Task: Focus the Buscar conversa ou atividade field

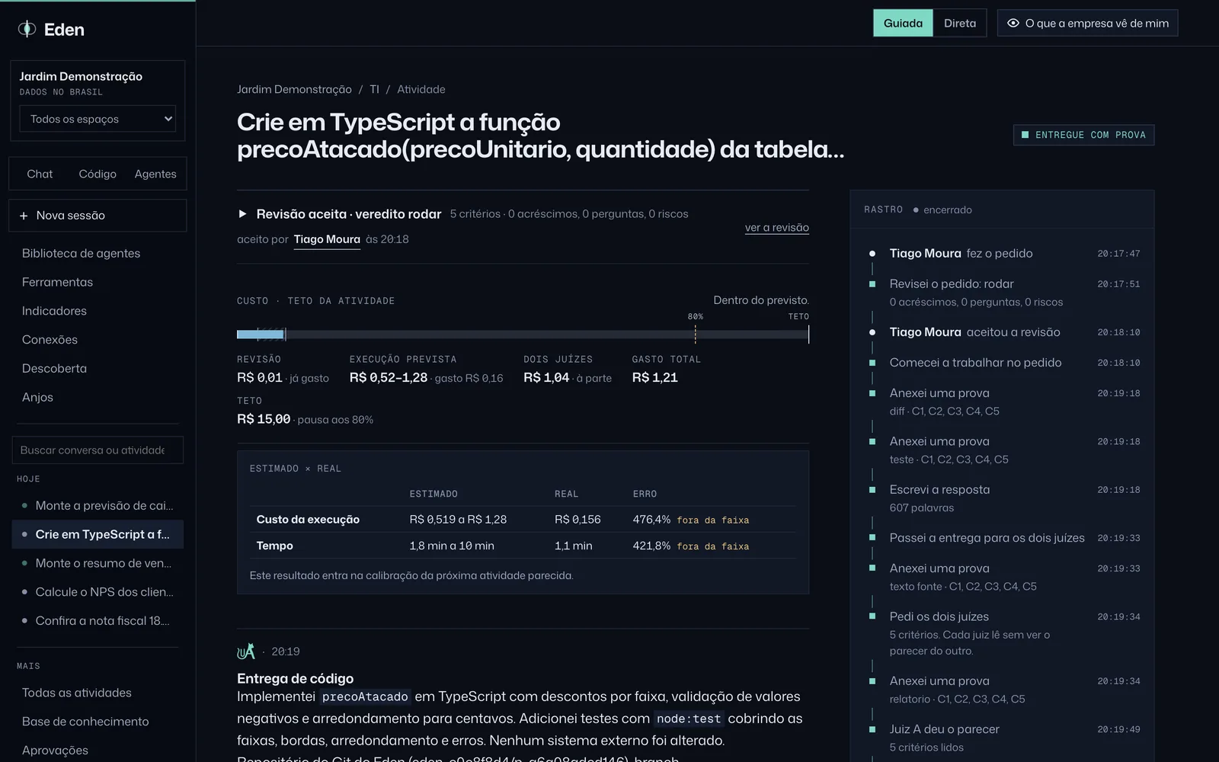Action: click(98, 450)
